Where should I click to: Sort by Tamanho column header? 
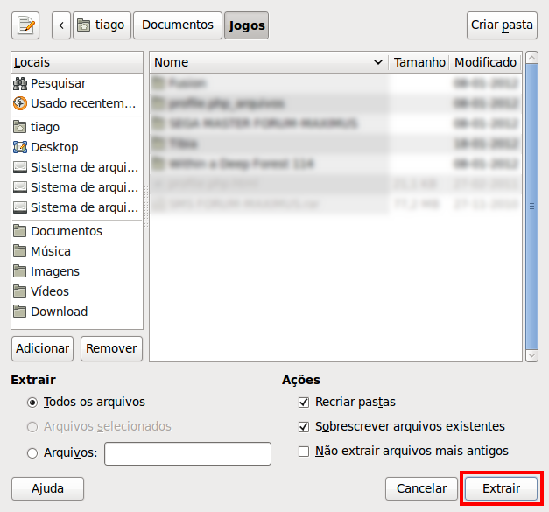pyautogui.click(x=419, y=62)
